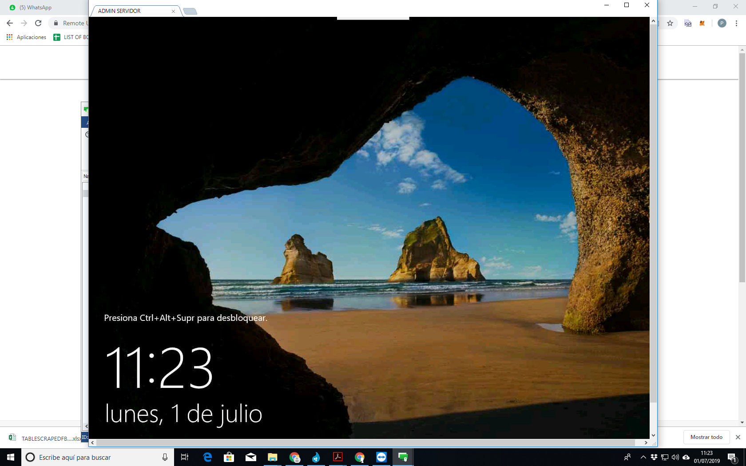The image size is (746, 466).
Task: Open the Aplicaciones bookmarks shortcut
Action: pos(27,37)
